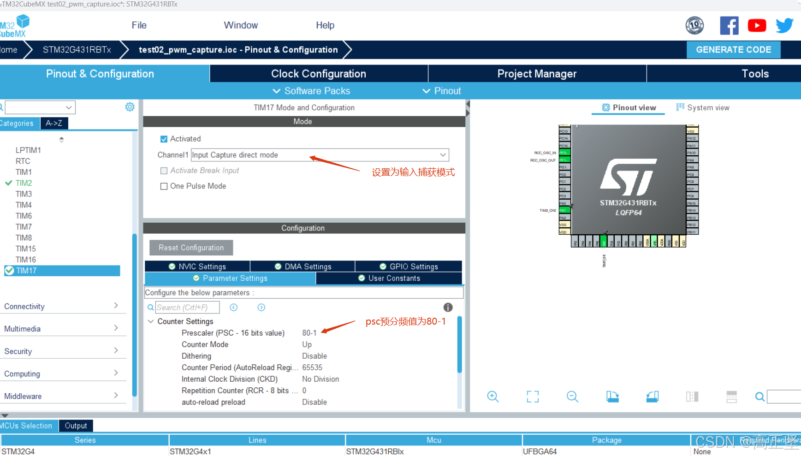Viewport: 801px width, 456px height.
Task: Open the NVIC Settings tab
Action: pyautogui.click(x=197, y=266)
